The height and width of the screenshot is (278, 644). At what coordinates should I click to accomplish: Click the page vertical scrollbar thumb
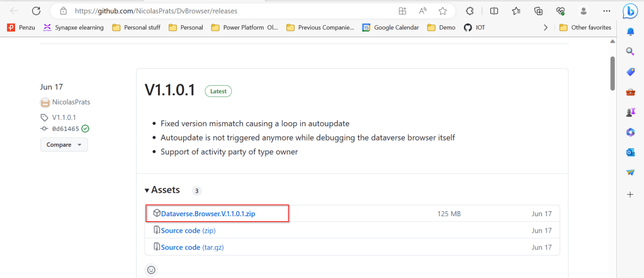click(x=613, y=74)
